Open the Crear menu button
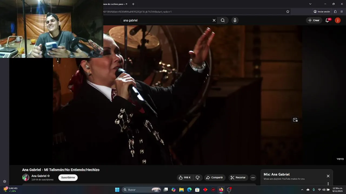Screen dimensions: 346x194 coord(314,20)
